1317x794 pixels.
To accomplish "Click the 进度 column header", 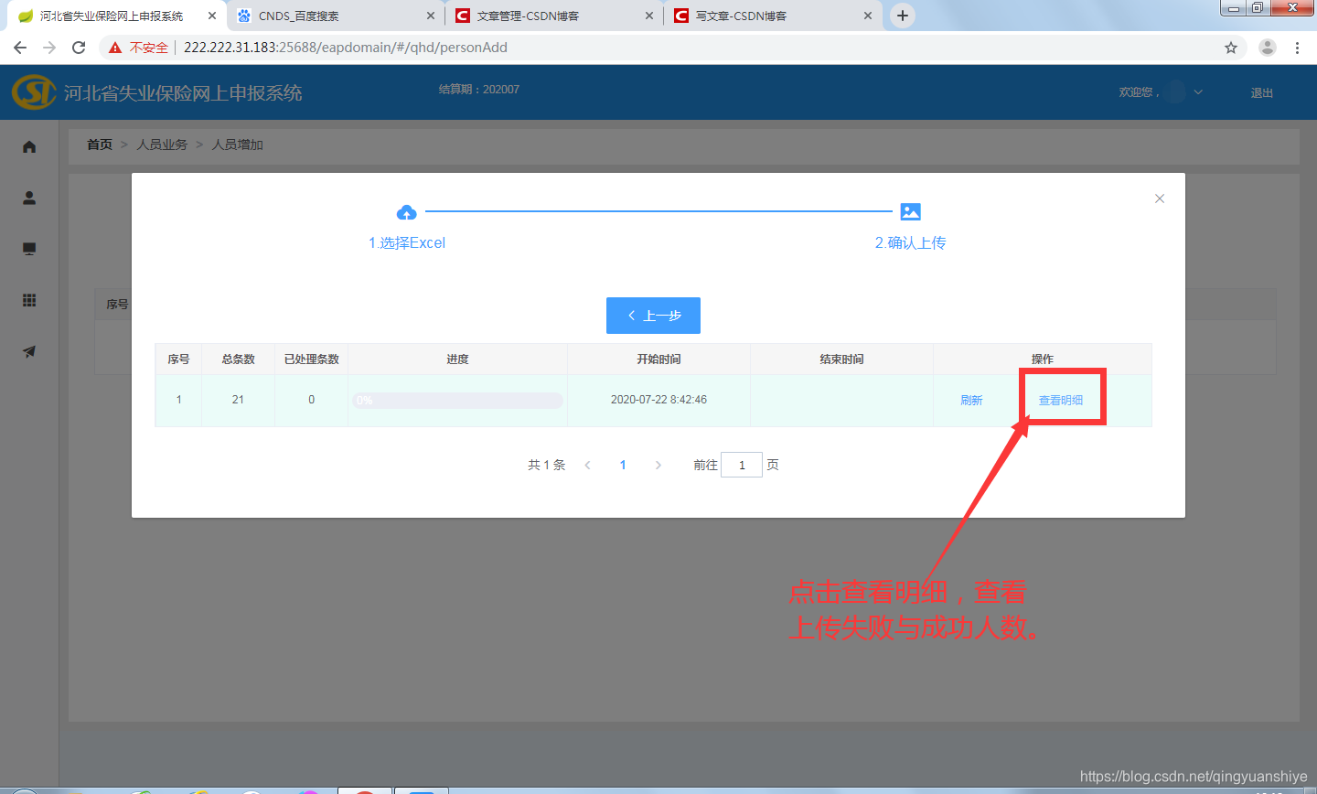I will 457,359.
